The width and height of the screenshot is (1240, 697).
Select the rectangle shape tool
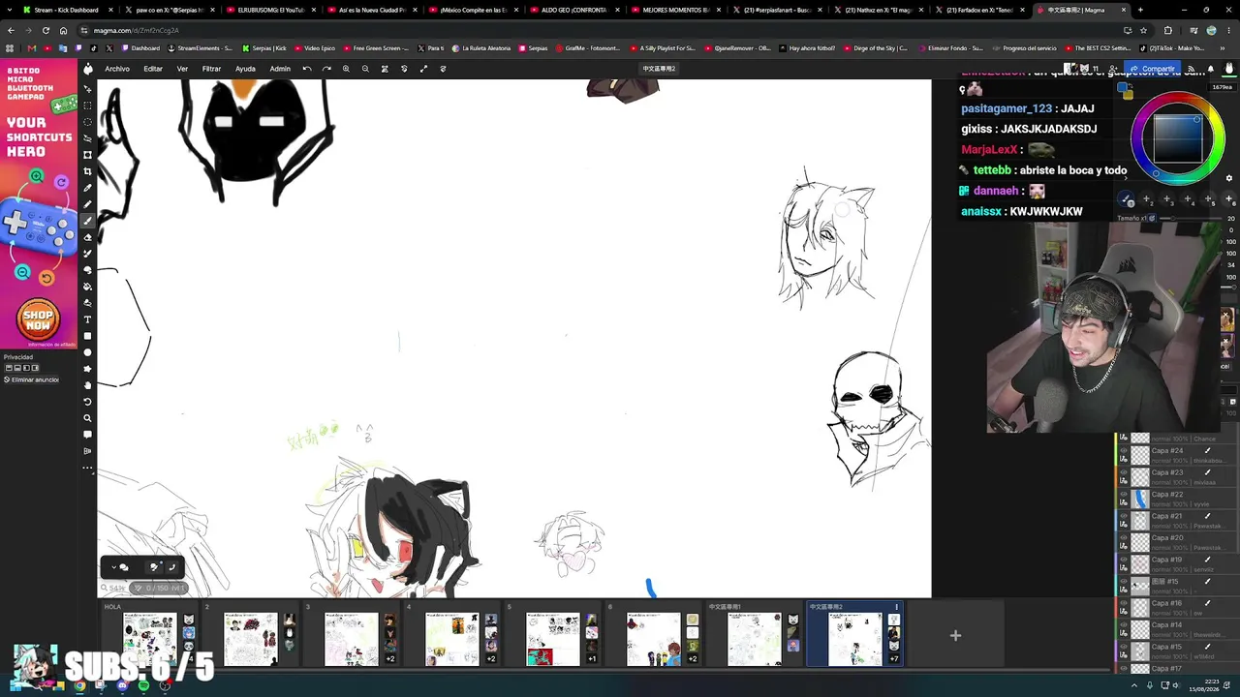[87, 336]
